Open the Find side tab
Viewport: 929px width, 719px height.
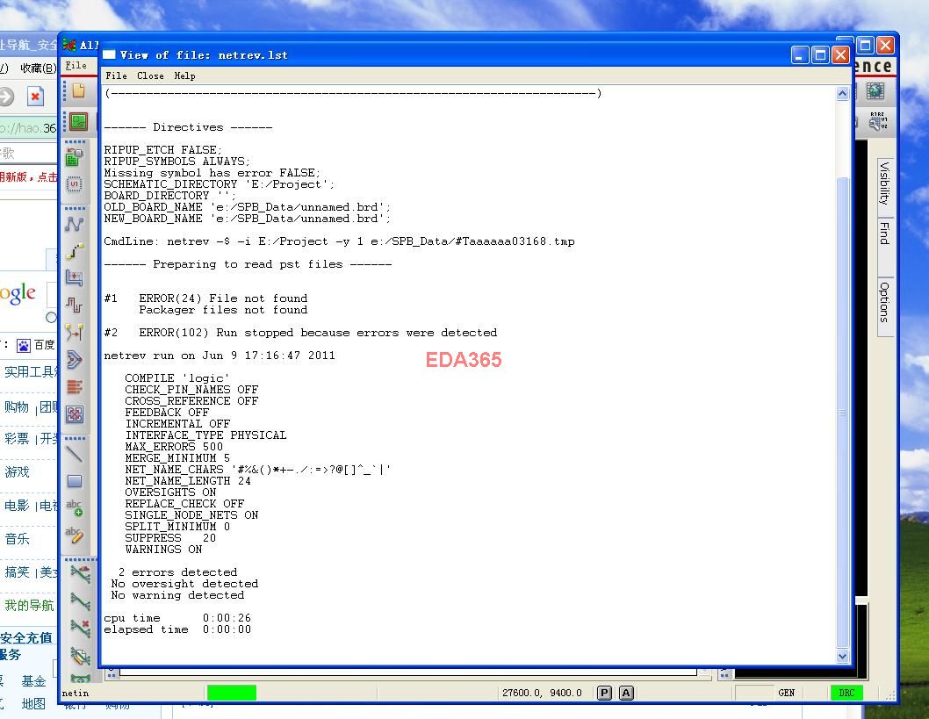click(884, 234)
